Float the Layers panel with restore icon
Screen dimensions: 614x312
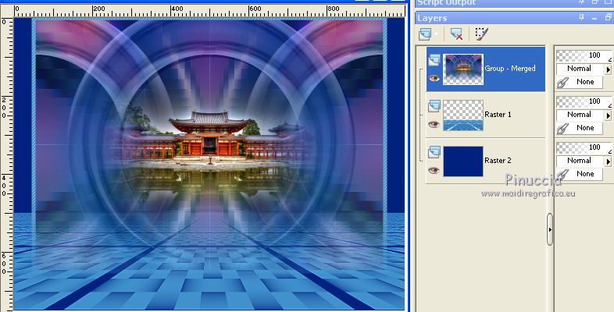click(608, 17)
